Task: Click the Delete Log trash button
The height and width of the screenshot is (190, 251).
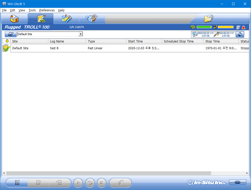Action: (x=60, y=183)
